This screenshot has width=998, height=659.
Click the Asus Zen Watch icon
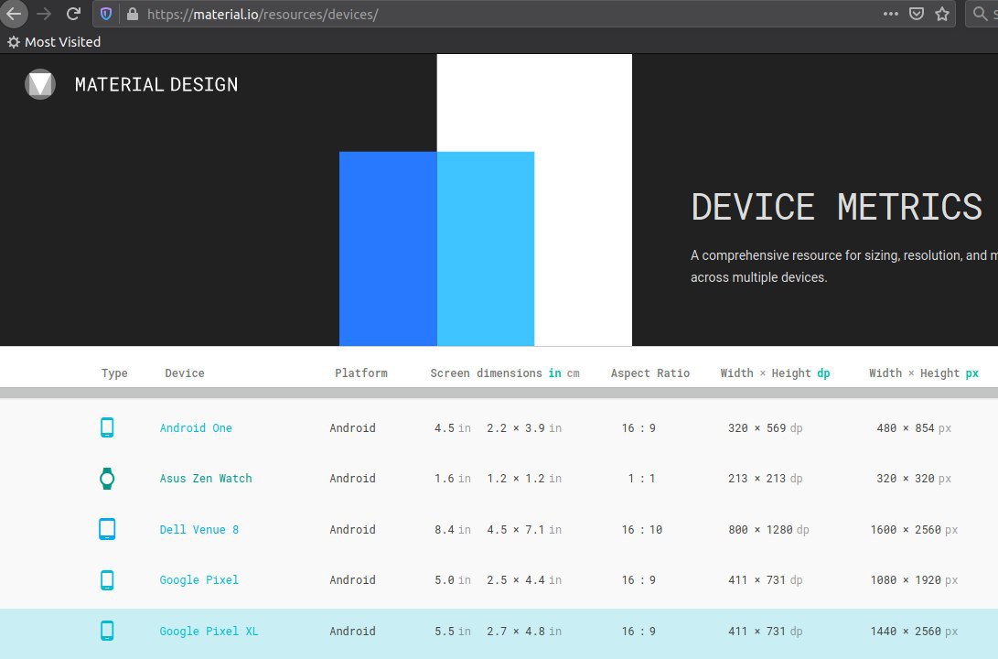click(x=107, y=478)
